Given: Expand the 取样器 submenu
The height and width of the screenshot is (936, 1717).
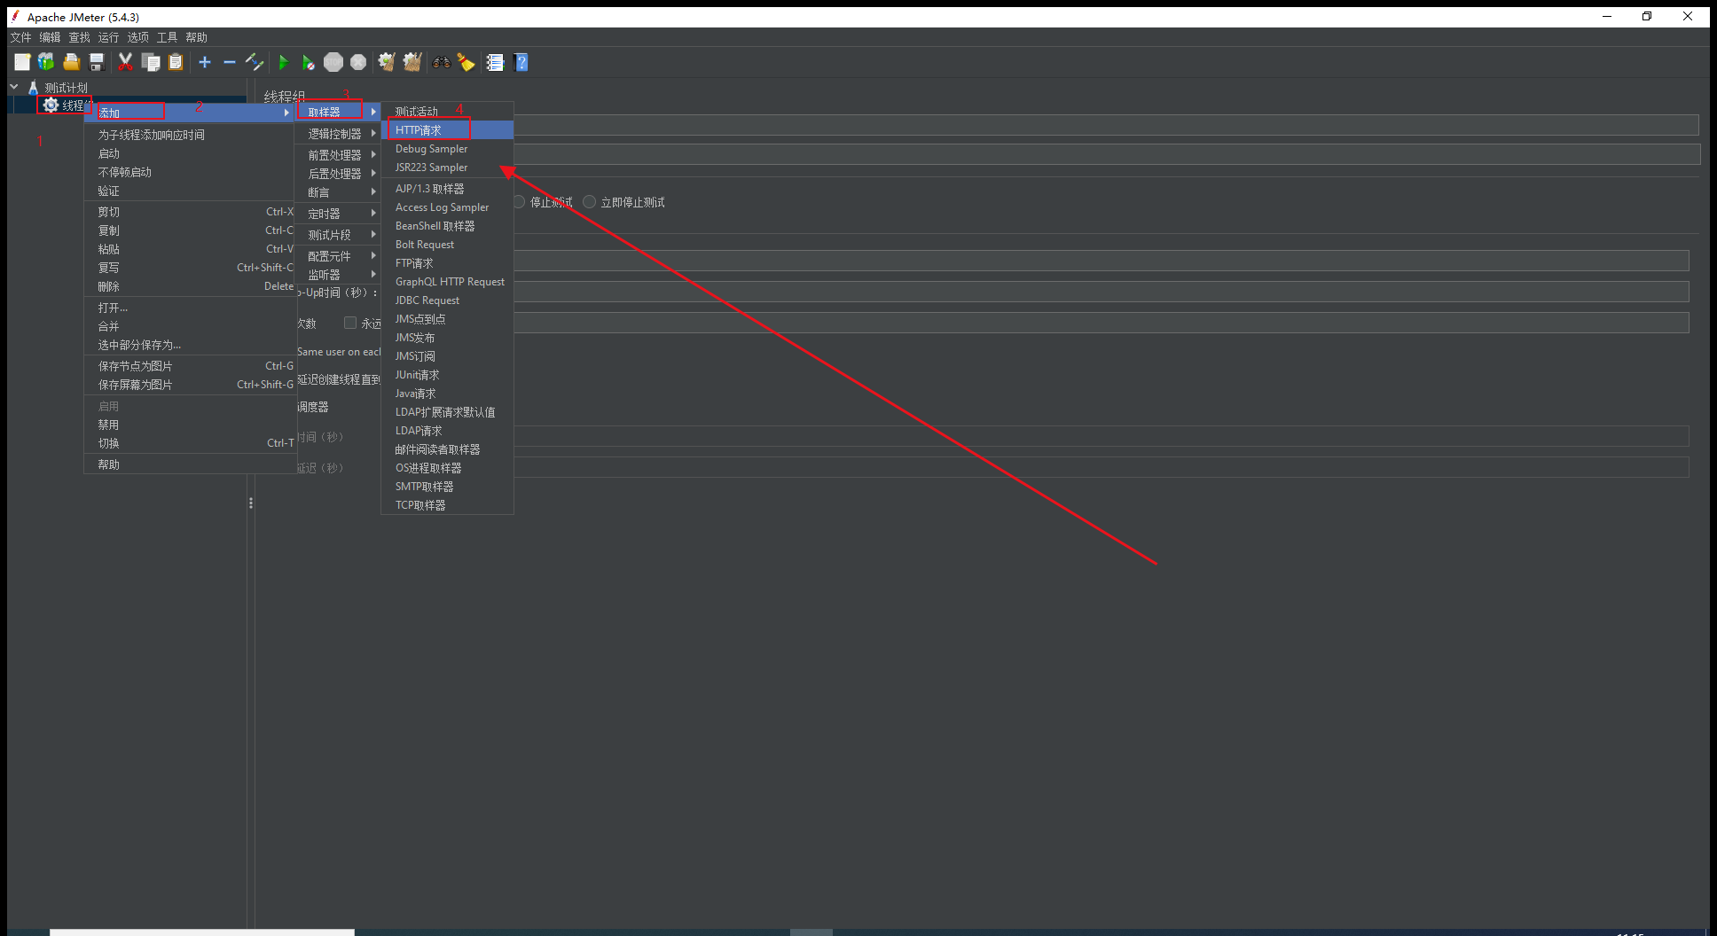Looking at the screenshot, I should click(x=339, y=112).
